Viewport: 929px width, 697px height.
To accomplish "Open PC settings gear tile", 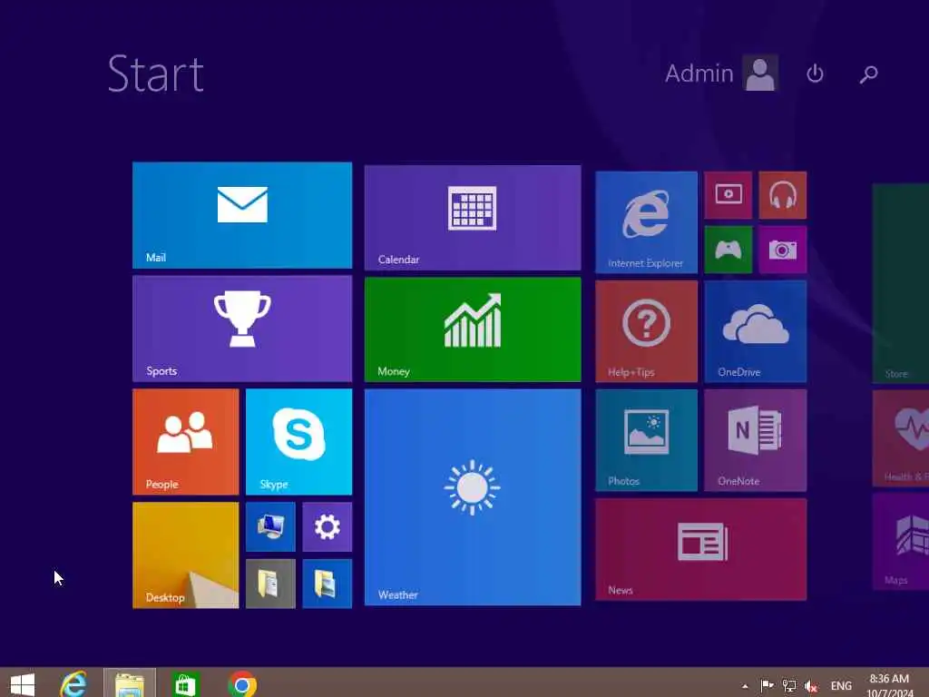I will pos(327,527).
